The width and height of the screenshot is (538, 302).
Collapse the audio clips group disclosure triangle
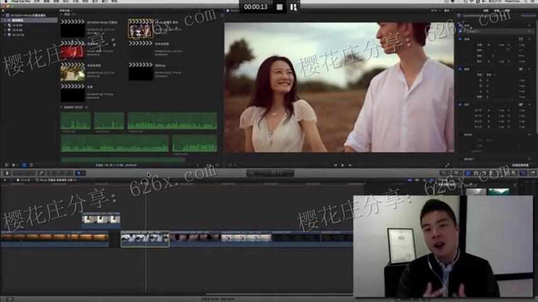click(x=62, y=108)
